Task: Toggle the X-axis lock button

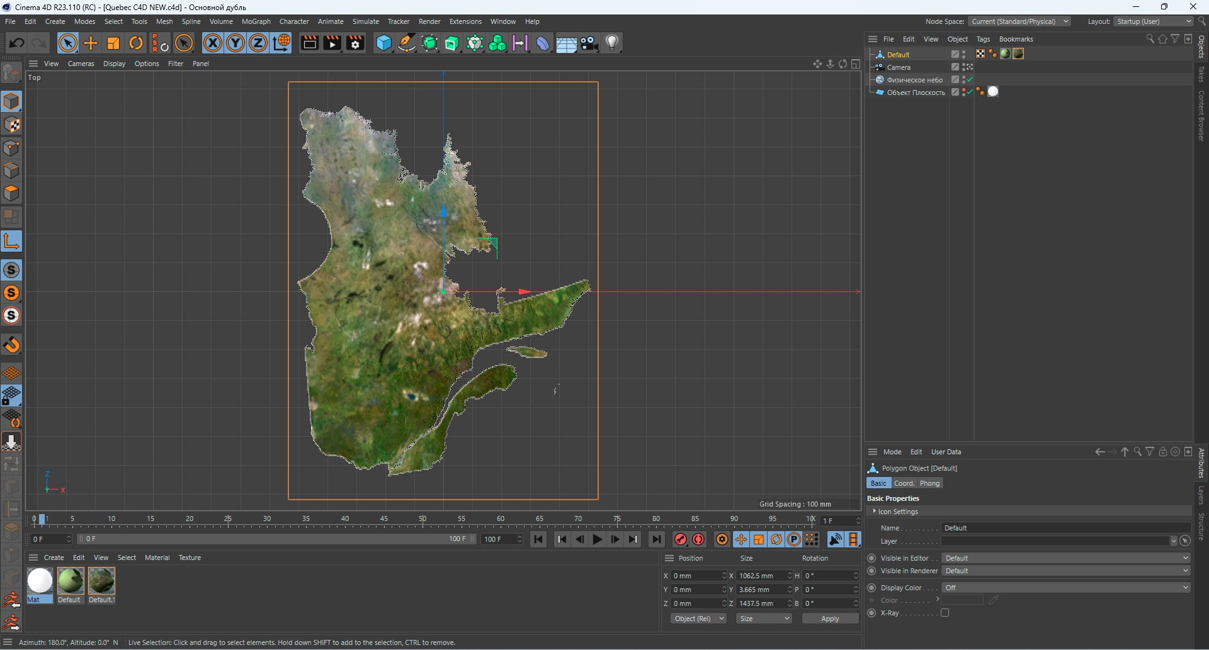Action: [213, 43]
